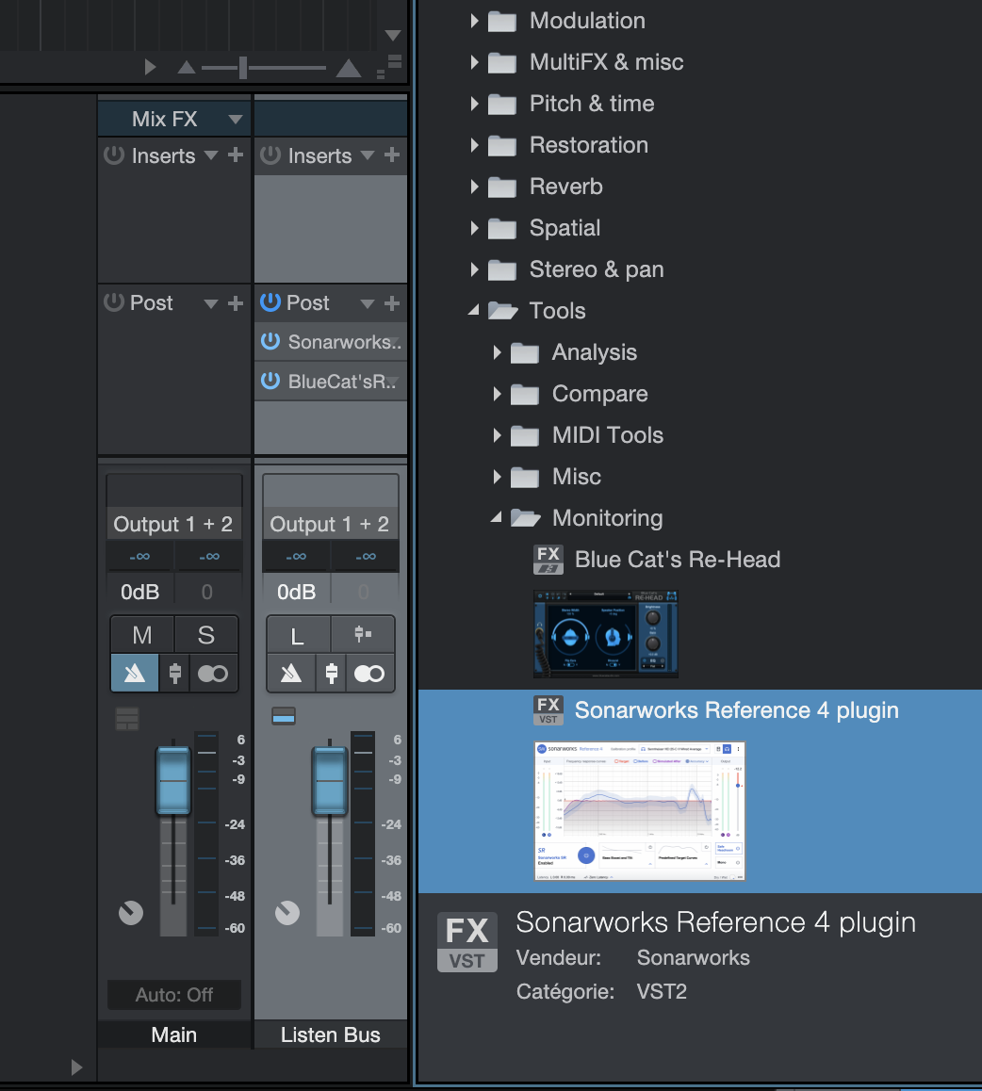Toggle Post power on Main channel
Viewport: 982px width, 1091px height.
pyautogui.click(x=113, y=302)
